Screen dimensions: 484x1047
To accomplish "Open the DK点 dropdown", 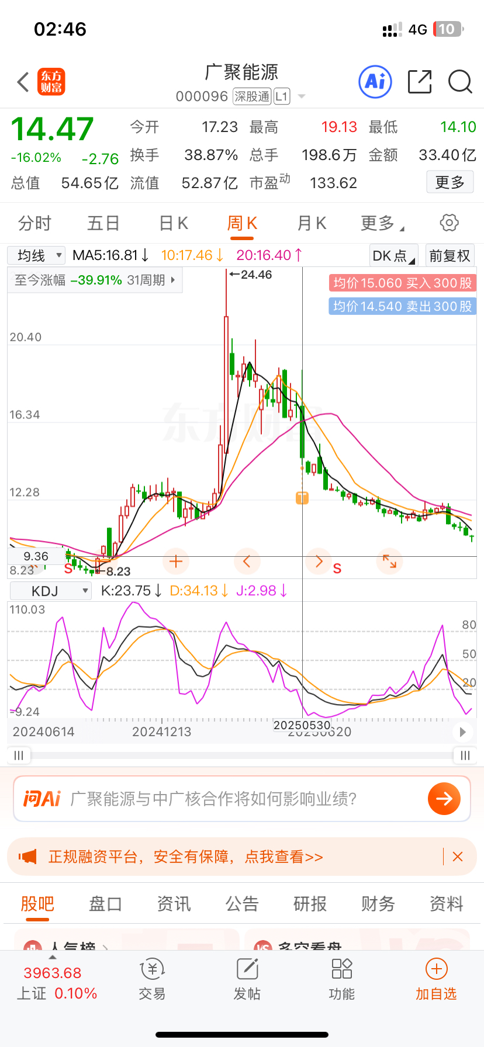I will 394,256.
